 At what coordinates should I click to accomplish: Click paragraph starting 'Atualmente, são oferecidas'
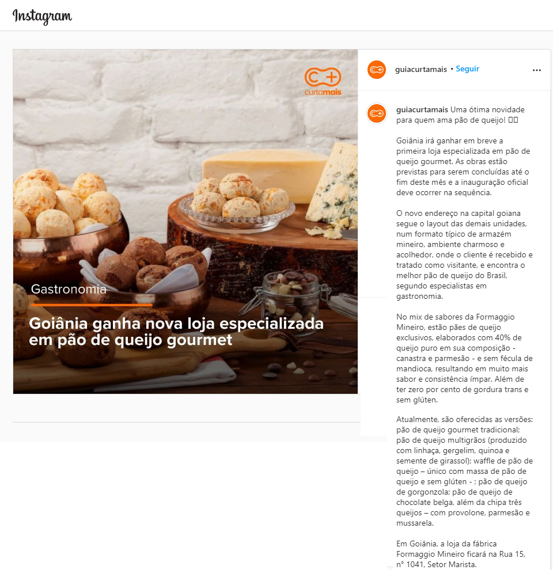click(x=465, y=471)
